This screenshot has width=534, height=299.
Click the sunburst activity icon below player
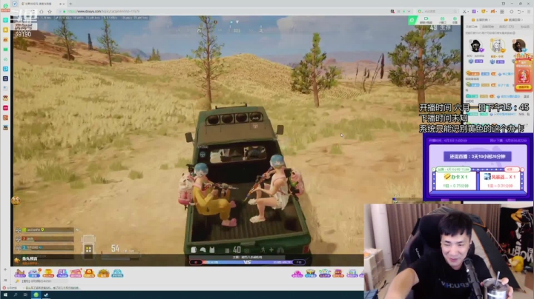tap(104, 273)
